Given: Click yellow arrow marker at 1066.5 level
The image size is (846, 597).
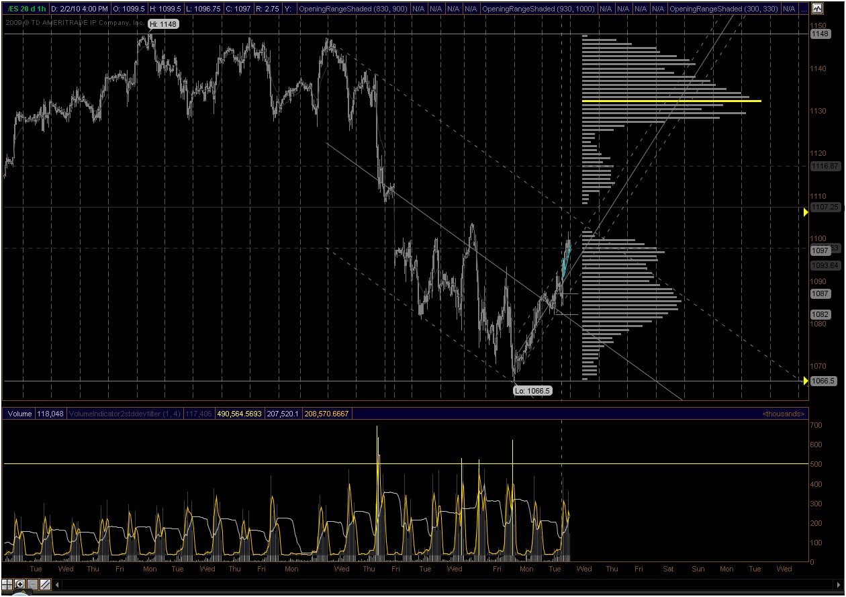Looking at the screenshot, I should pos(806,381).
